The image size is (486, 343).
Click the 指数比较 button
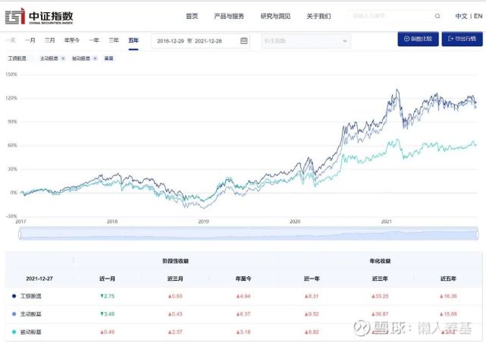tap(418, 39)
